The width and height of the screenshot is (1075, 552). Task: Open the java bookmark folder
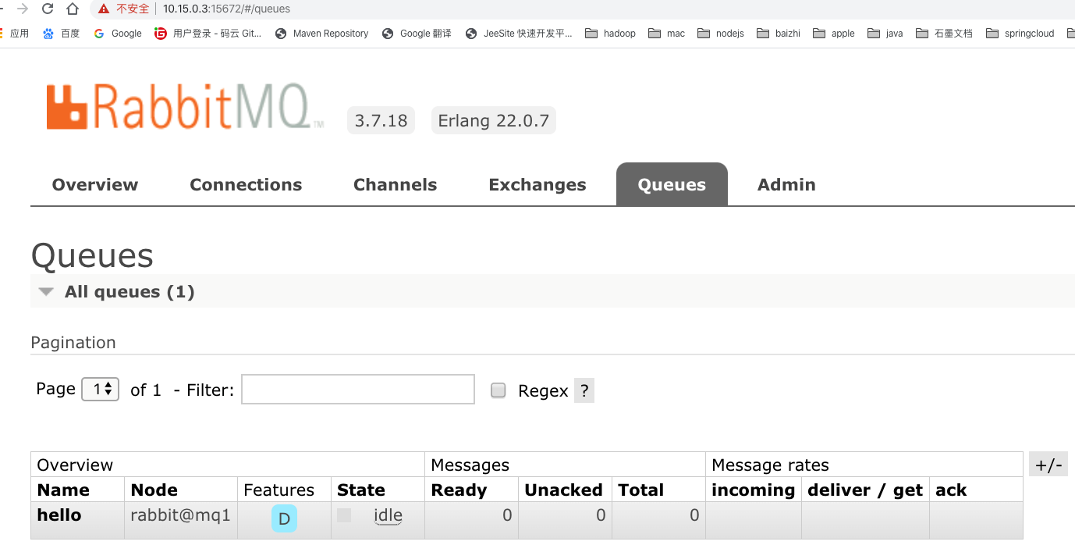pos(885,34)
